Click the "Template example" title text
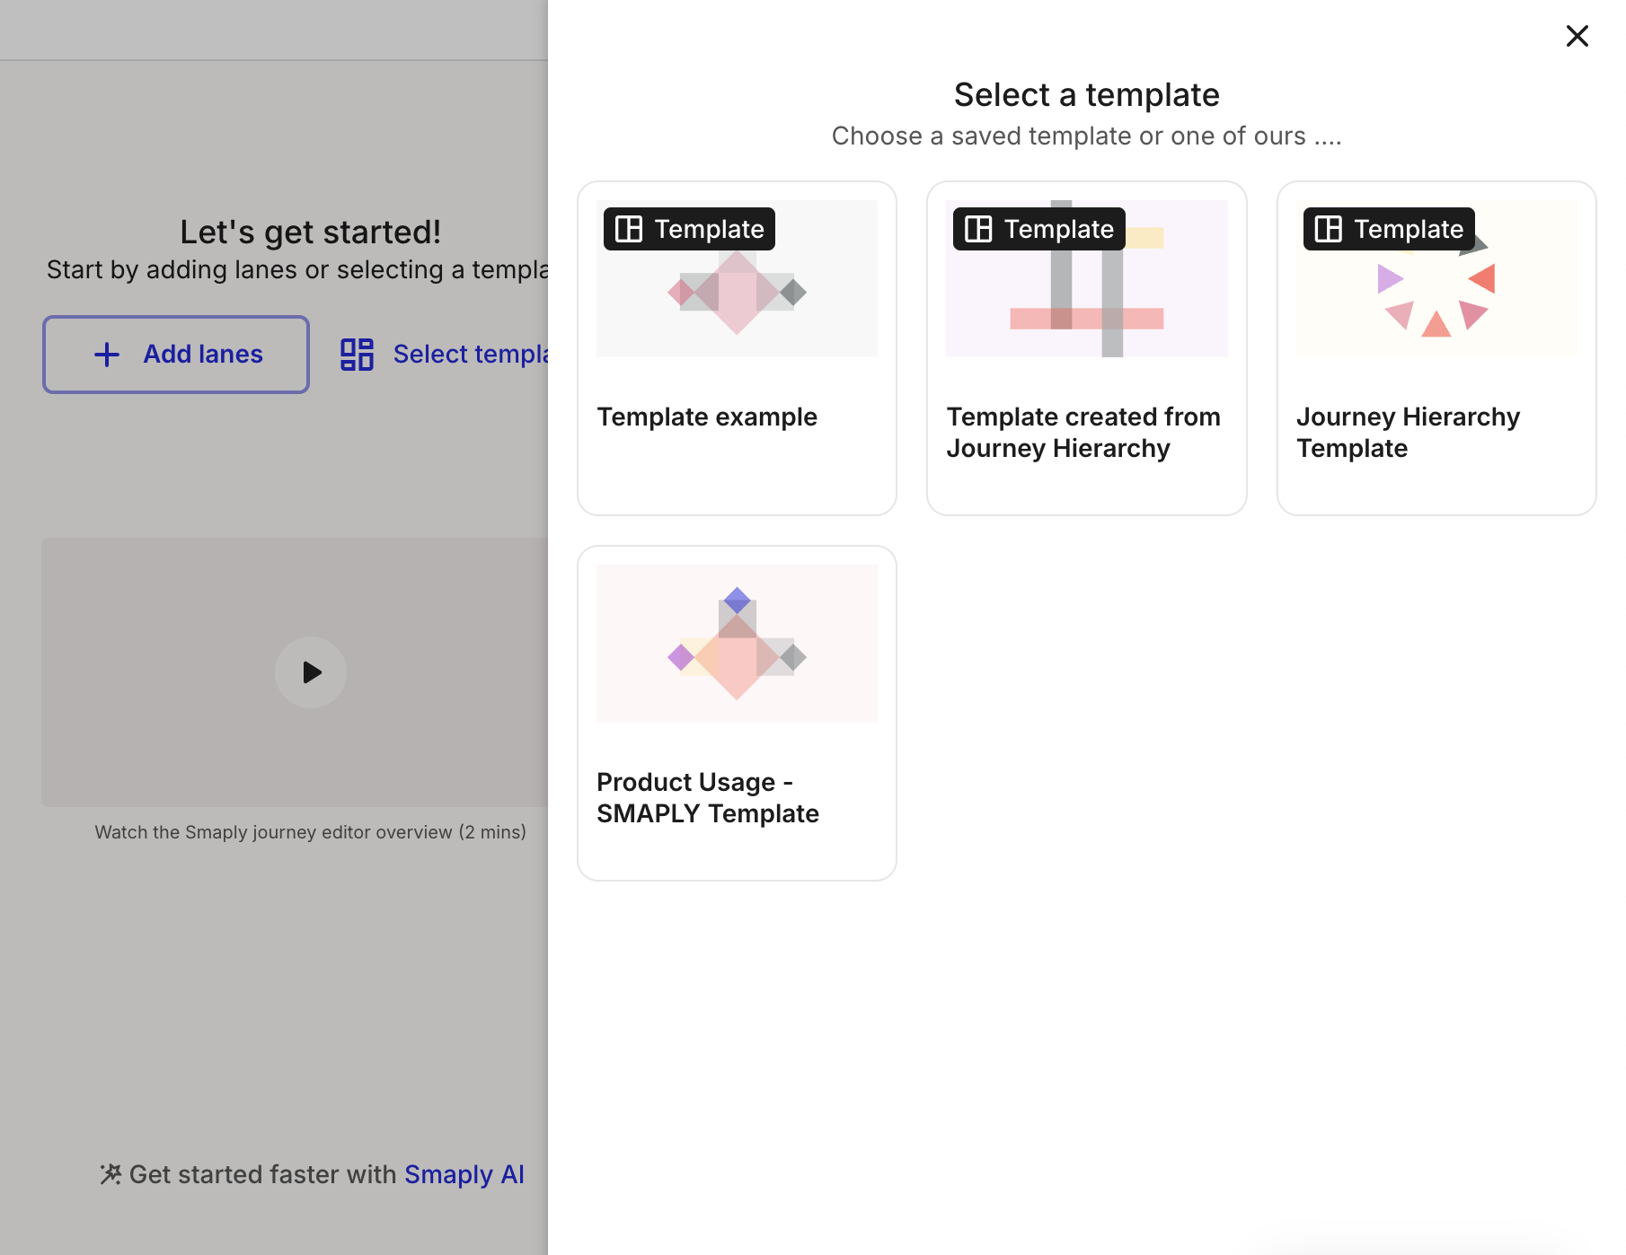The image size is (1626, 1255). click(x=707, y=417)
